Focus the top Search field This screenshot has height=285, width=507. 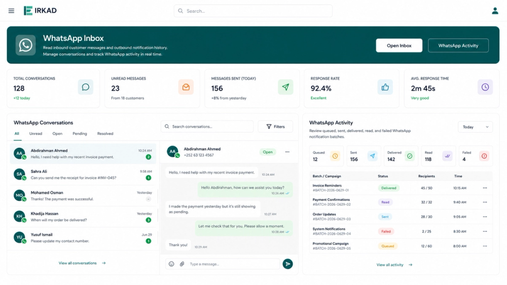253,11
